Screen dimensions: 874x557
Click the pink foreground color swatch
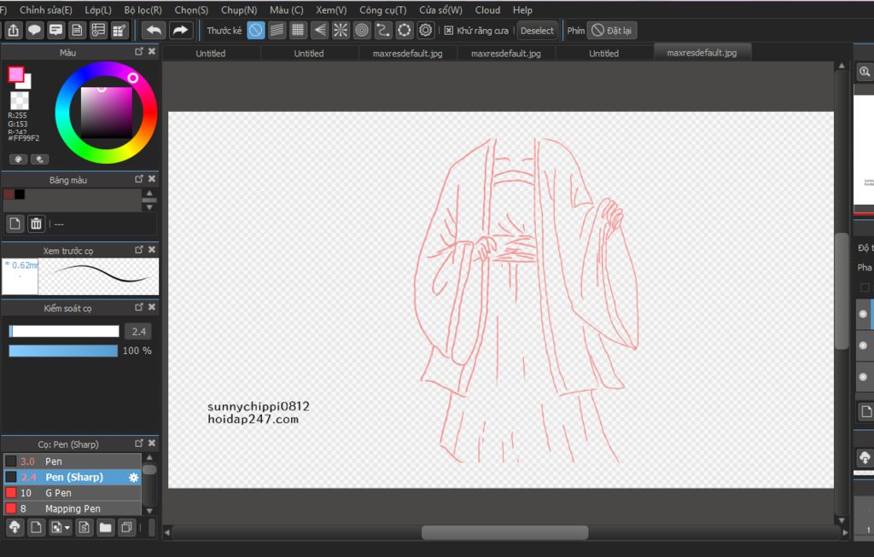pos(15,73)
